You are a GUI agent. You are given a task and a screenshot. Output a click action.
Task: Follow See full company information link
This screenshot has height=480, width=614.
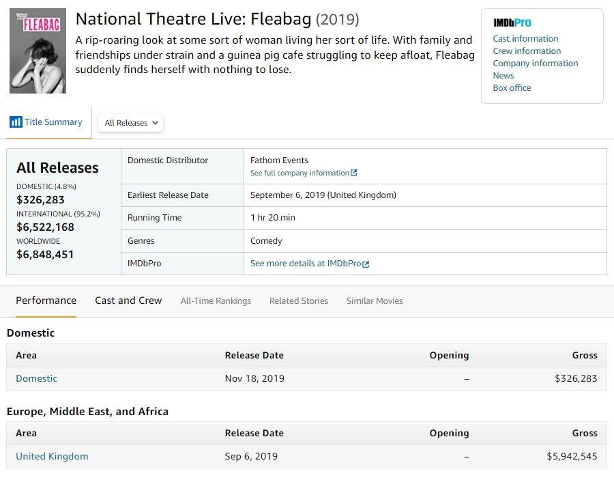pyautogui.click(x=299, y=173)
